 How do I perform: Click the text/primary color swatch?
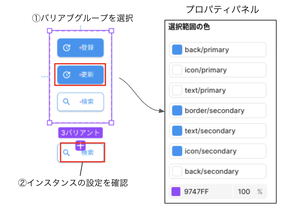(x=177, y=90)
